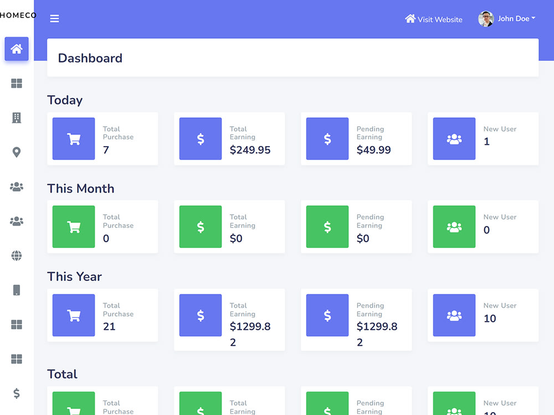554x415 pixels.
Task: Open the categories grid icon in sidebar
Action: 17,83
